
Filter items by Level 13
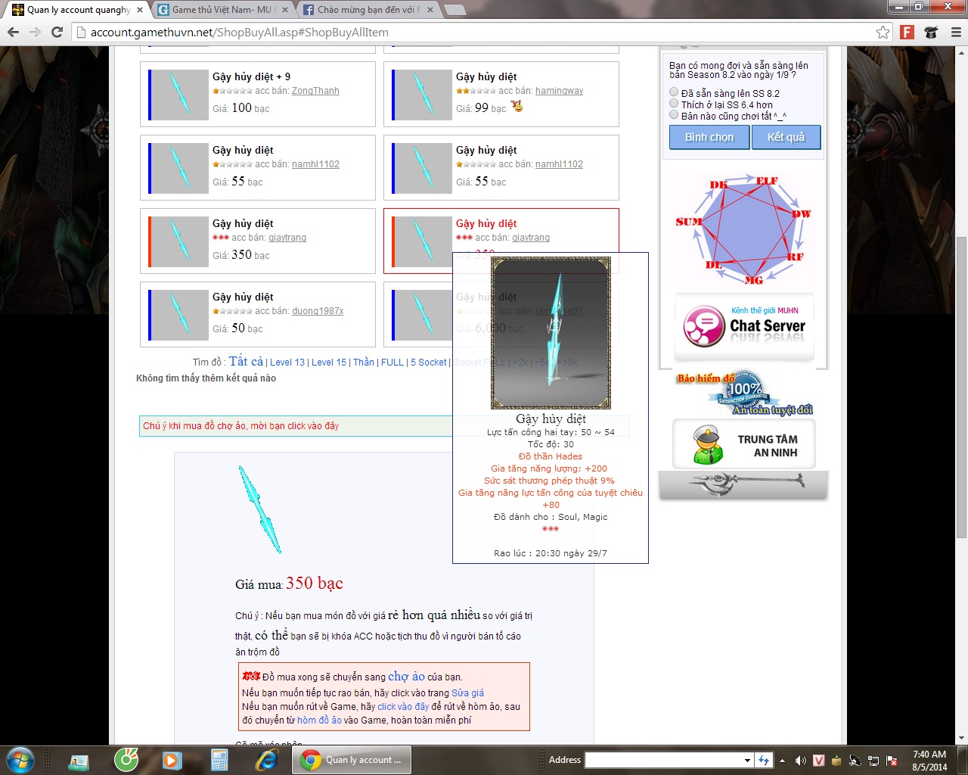click(x=287, y=363)
